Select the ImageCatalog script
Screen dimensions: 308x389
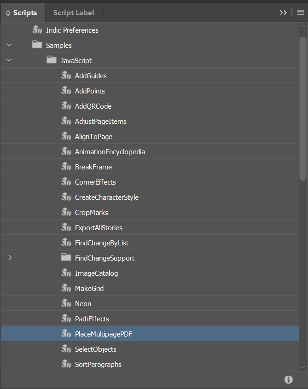(x=96, y=273)
